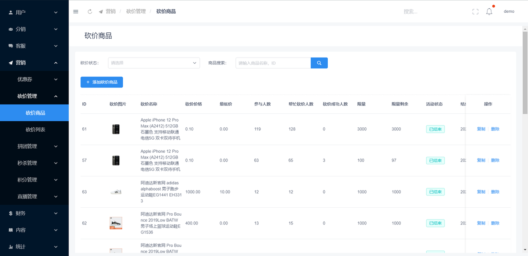Expand the 积分管理 submenu chevron
The image size is (528, 256).
tap(56, 180)
